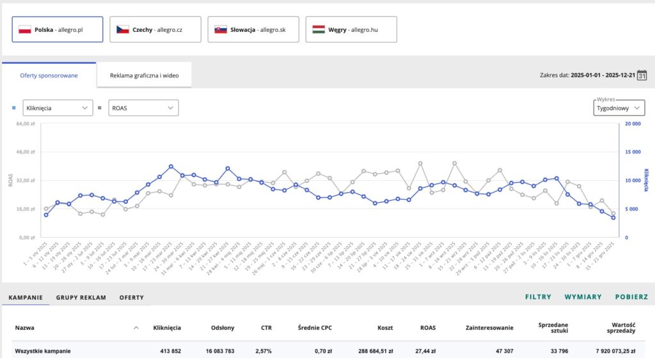Select the Polska allegro.pl marketplace

point(58,29)
